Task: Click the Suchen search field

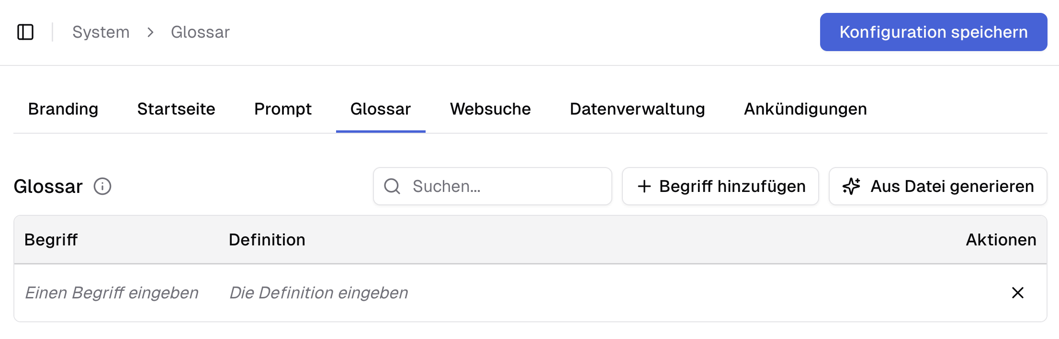Action: point(493,186)
